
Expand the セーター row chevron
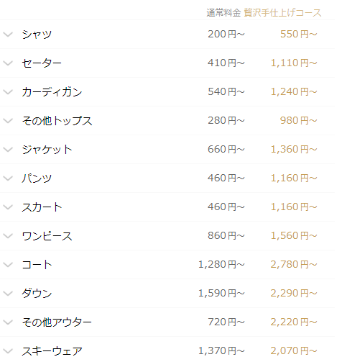[8, 63]
